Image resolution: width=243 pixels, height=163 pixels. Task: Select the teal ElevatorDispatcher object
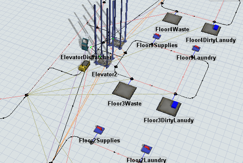click(x=85, y=44)
